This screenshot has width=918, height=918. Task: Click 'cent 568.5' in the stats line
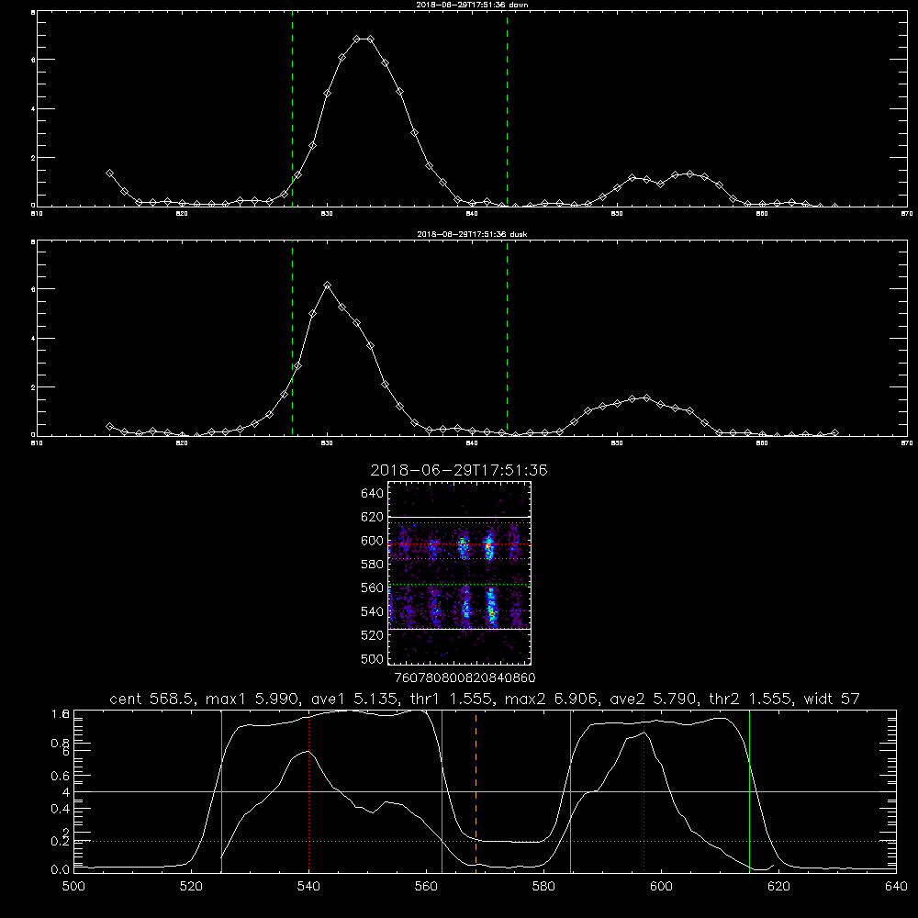tap(151, 699)
